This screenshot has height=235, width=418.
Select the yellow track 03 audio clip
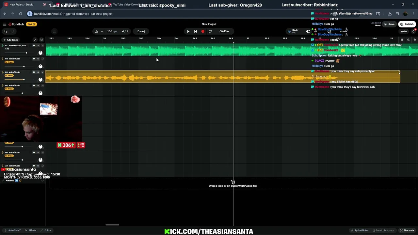click(x=223, y=77)
